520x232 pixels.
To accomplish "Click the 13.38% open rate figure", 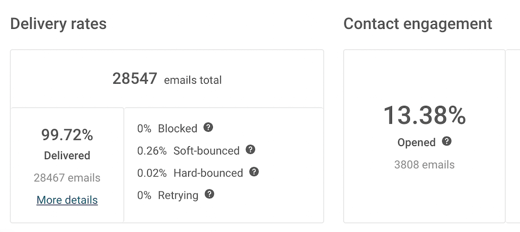I will click(425, 115).
